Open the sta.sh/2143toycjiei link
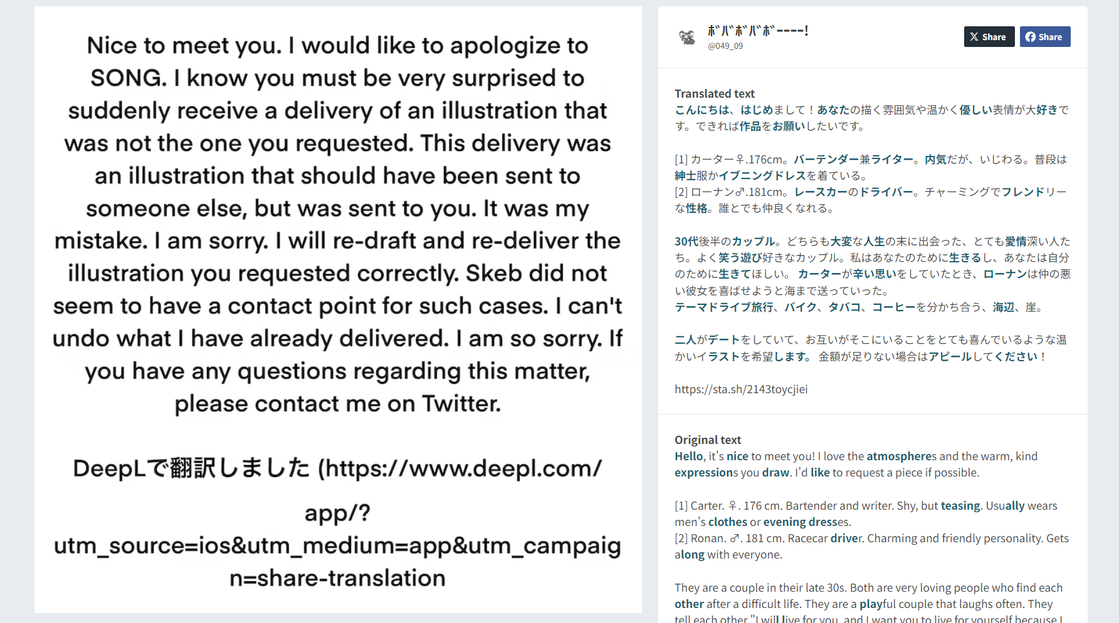 pos(741,389)
